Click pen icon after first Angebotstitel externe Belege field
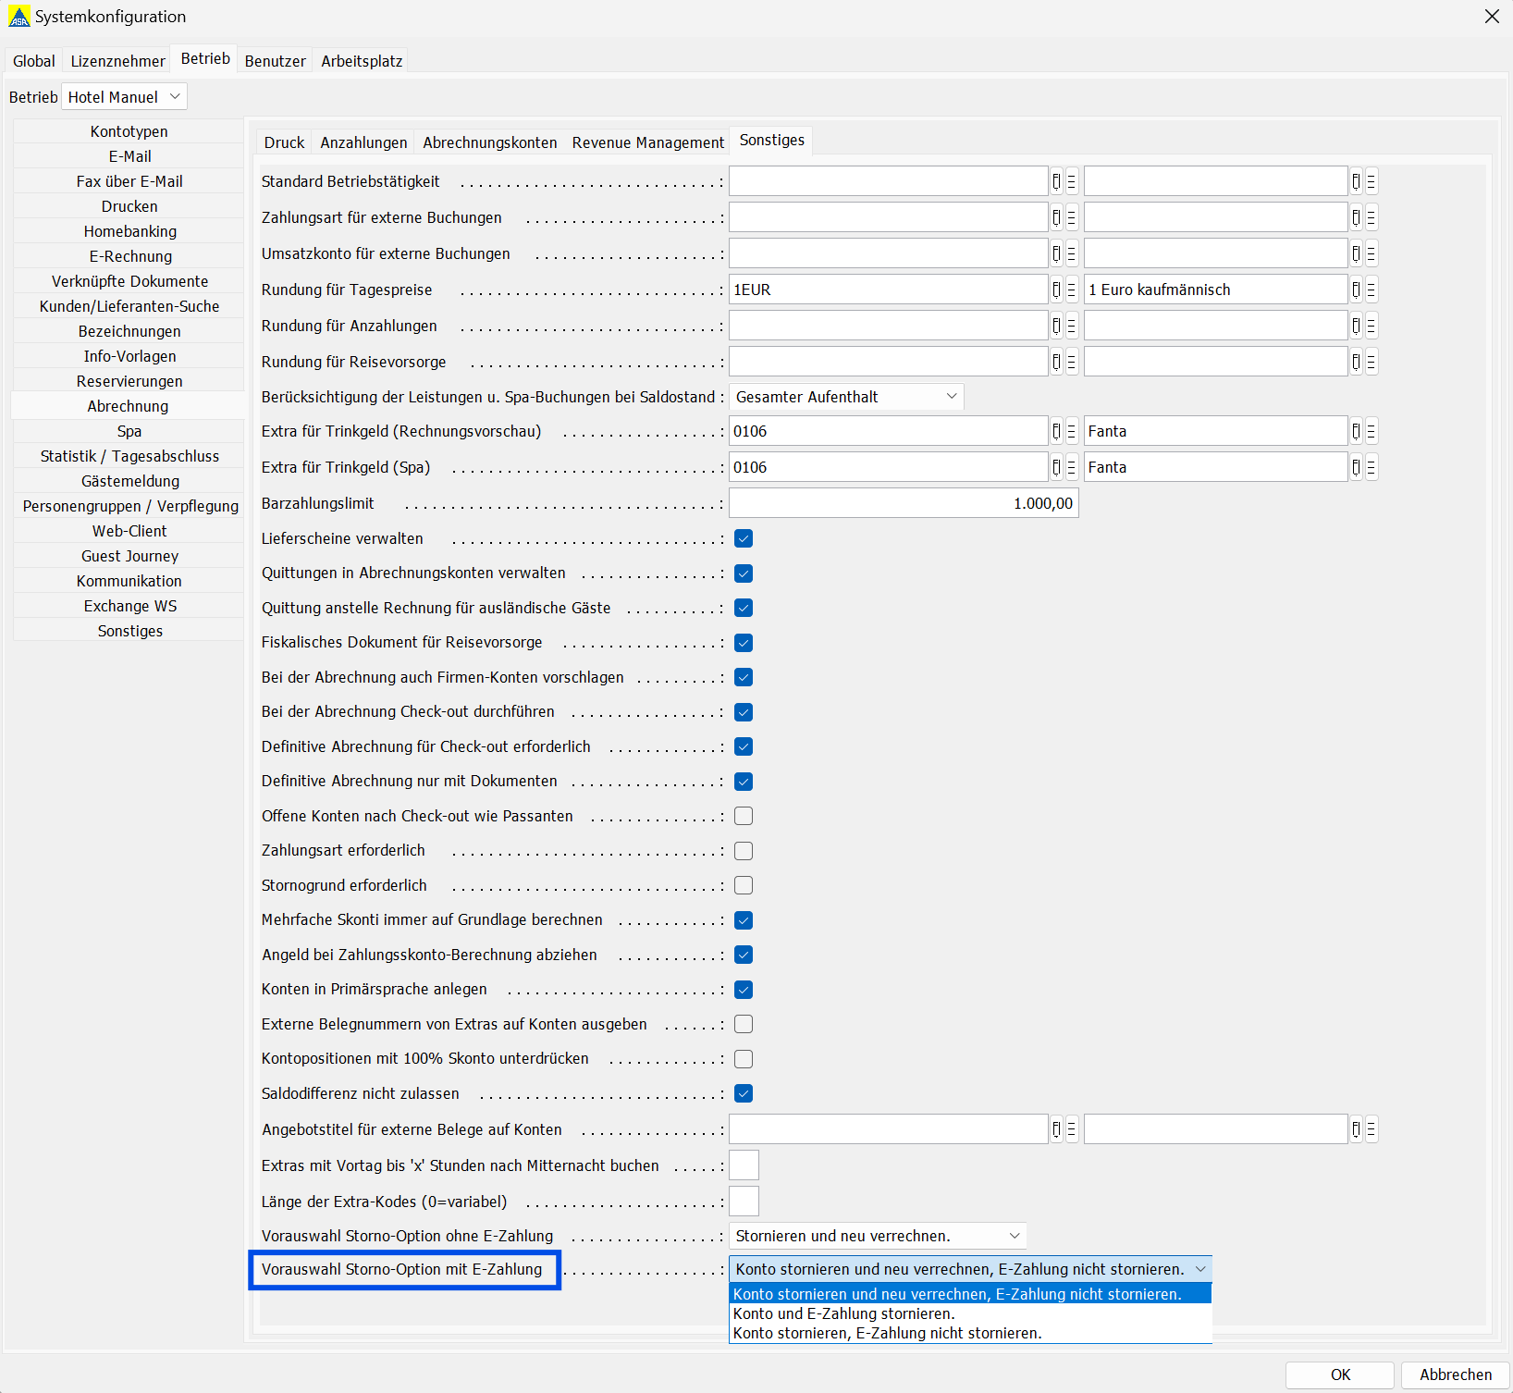Screen dimensions: 1513x1393 (1056, 1129)
